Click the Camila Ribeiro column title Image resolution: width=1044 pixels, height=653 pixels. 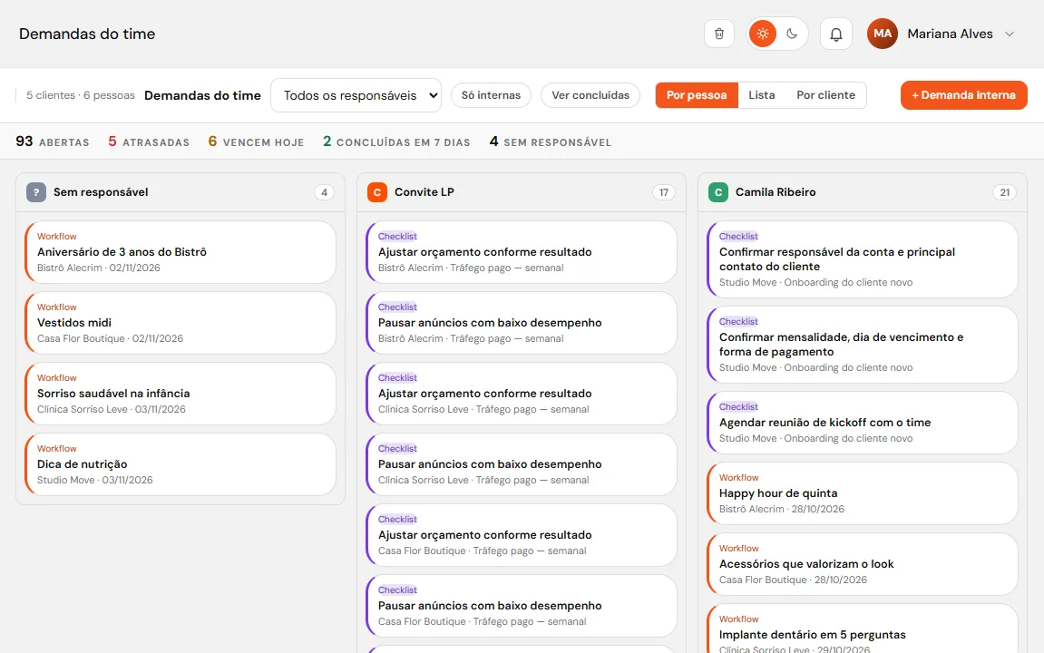click(x=775, y=192)
